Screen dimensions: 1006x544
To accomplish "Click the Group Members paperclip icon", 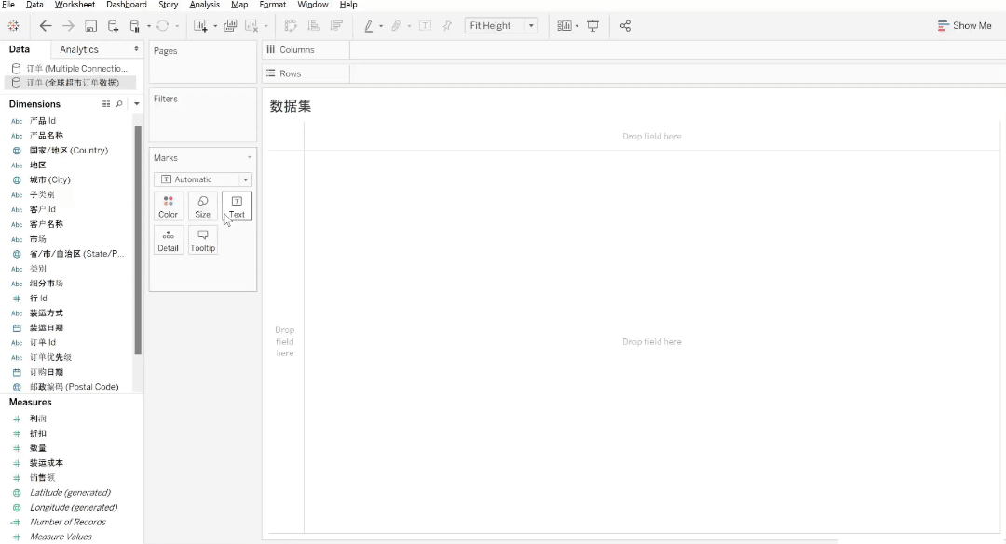I will point(397,26).
